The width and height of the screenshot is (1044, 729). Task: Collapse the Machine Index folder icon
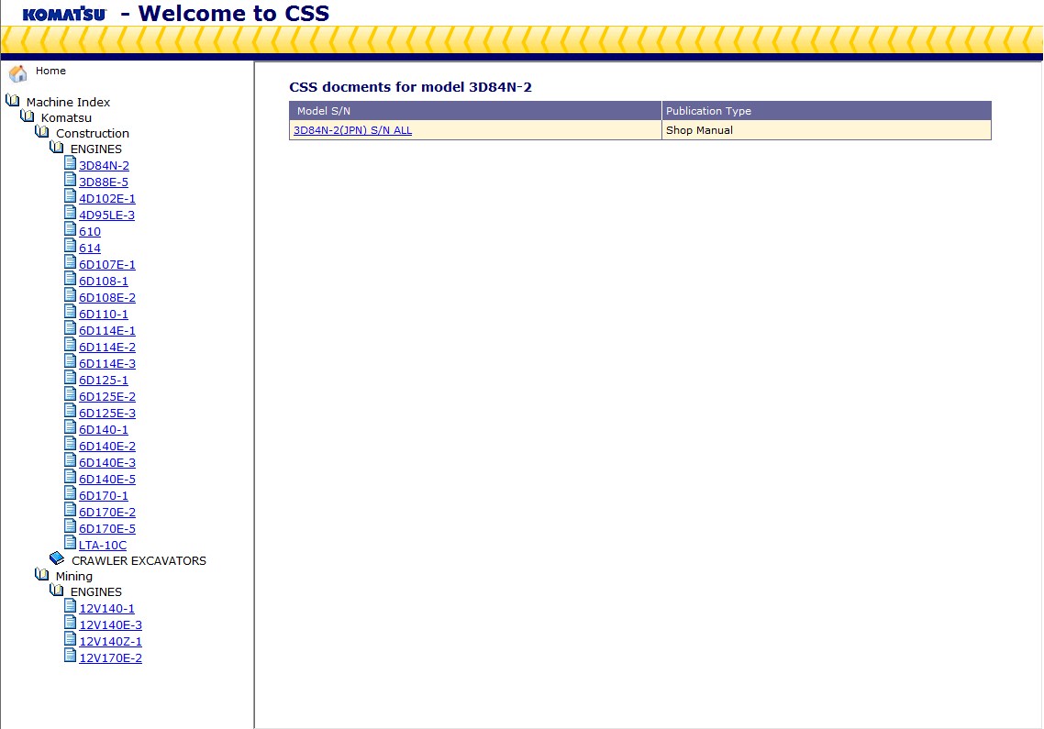pyautogui.click(x=13, y=101)
